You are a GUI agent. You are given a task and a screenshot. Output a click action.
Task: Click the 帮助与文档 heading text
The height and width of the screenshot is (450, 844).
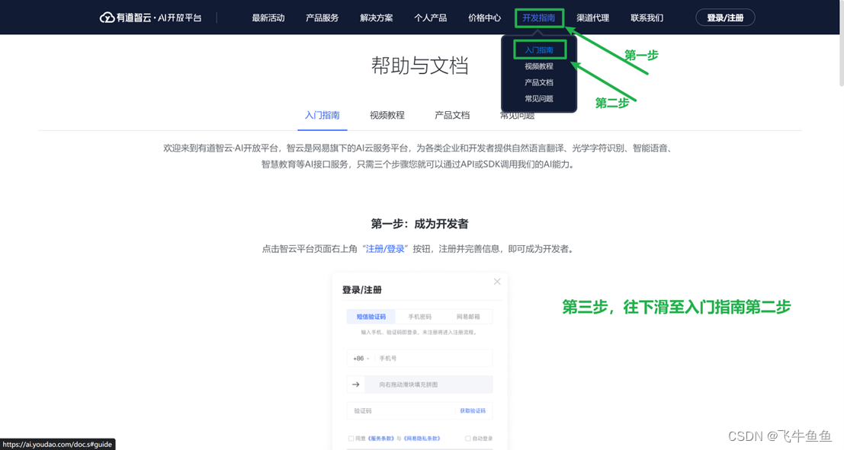point(420,65)
